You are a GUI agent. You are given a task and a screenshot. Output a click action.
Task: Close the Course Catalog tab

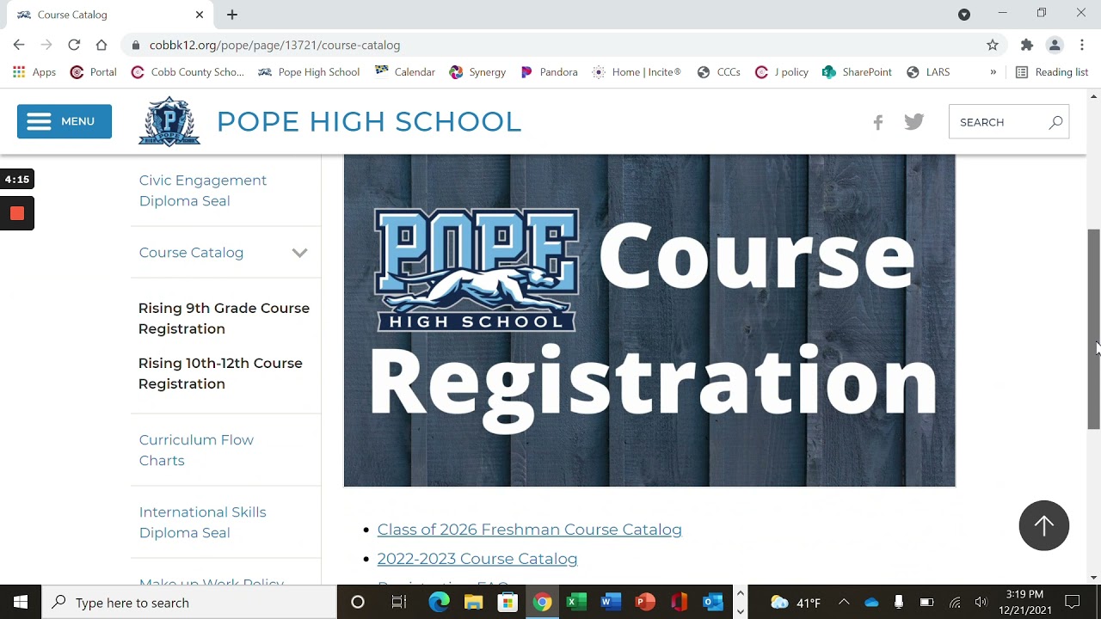(200, 15)
